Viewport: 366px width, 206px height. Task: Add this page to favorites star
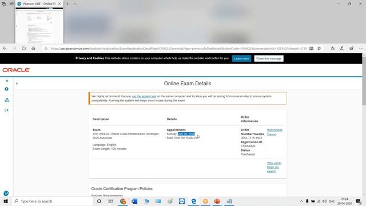tap(319, 48)
